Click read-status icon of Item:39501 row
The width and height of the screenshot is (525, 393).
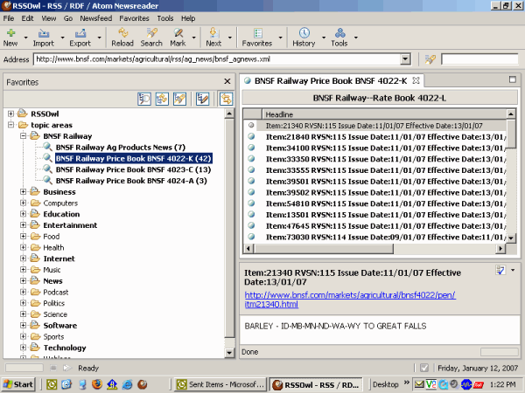point(251,181)
